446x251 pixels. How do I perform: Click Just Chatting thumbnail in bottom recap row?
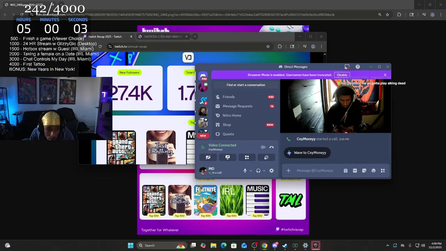(179, 200)
